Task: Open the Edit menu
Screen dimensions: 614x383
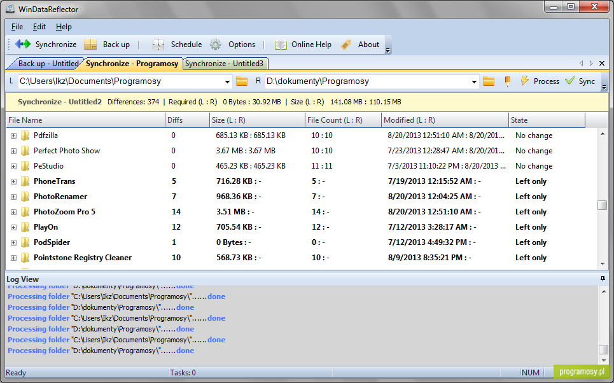Action: (39, 27)
